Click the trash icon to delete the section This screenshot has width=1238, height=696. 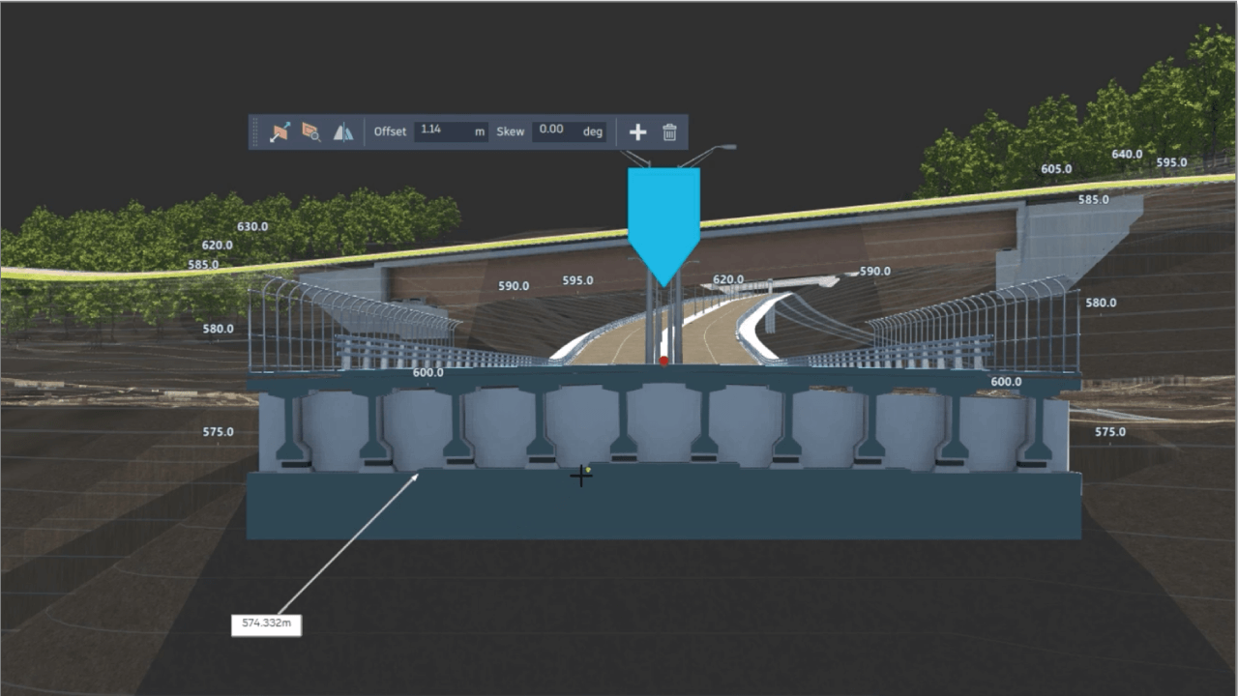[669, 132]
